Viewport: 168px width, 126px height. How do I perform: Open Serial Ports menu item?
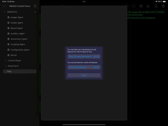tap(20, 66)
